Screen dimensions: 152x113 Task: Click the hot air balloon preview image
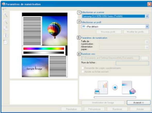[55, 31]
